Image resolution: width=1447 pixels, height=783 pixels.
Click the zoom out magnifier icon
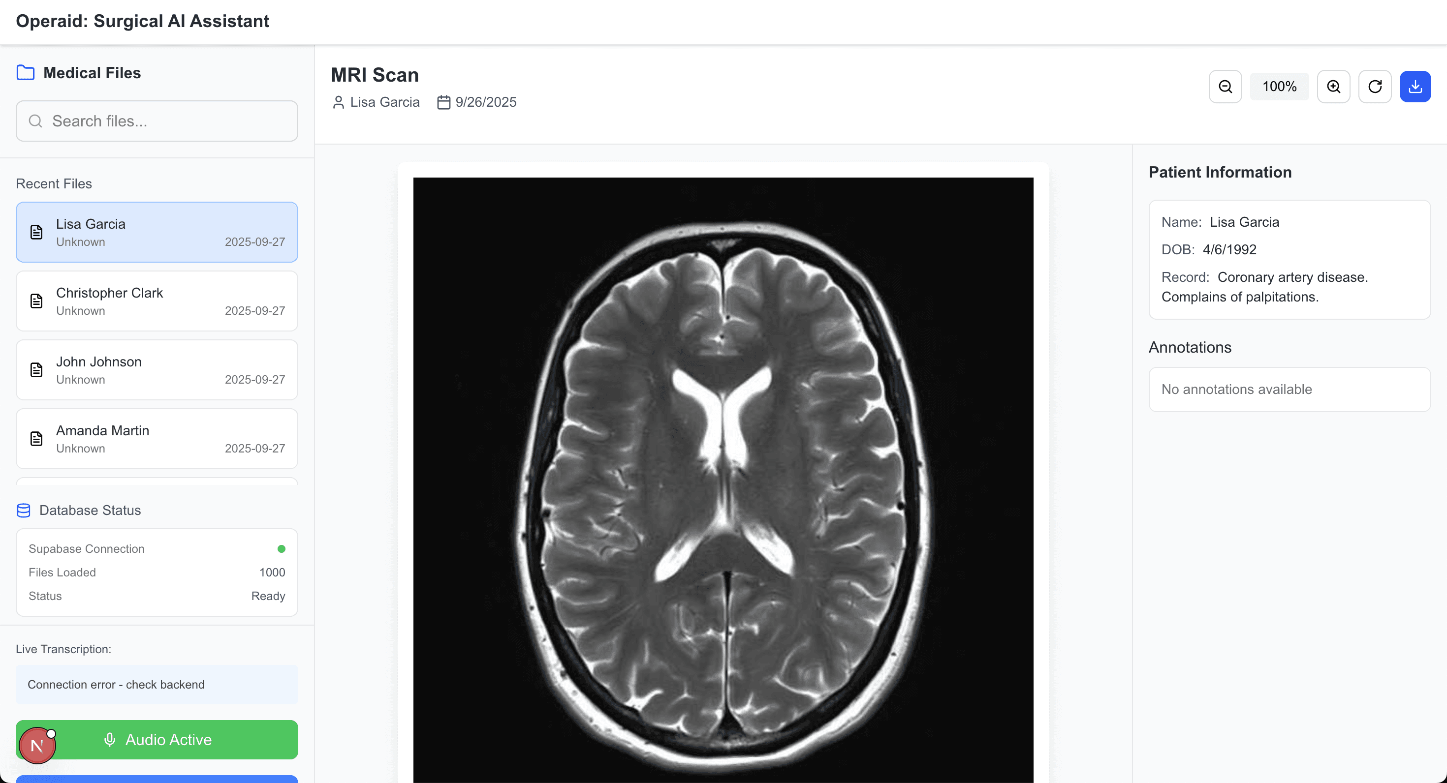(1225, 87)
